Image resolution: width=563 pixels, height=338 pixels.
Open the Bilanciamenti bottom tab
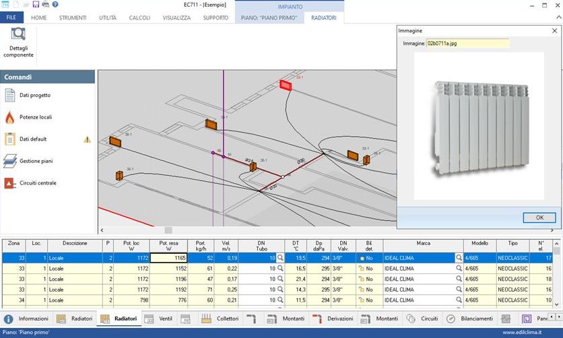point(470,318)
